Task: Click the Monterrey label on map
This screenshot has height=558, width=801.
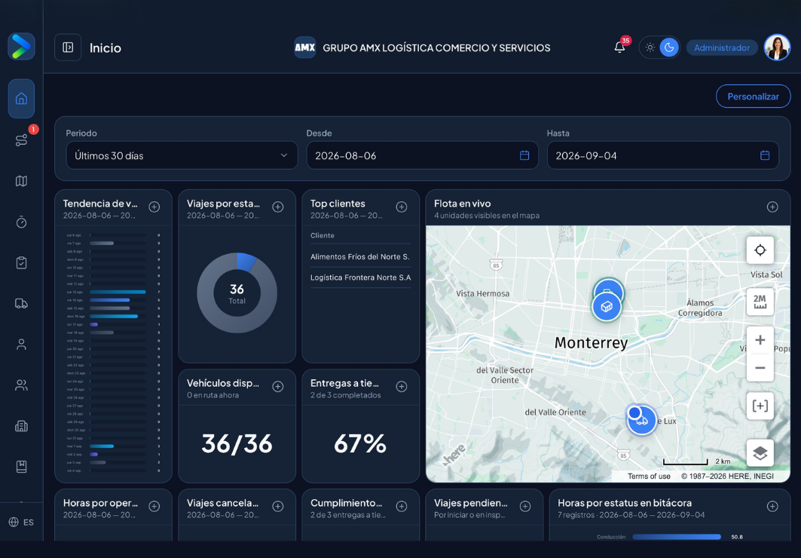Action: click(591, 343)
